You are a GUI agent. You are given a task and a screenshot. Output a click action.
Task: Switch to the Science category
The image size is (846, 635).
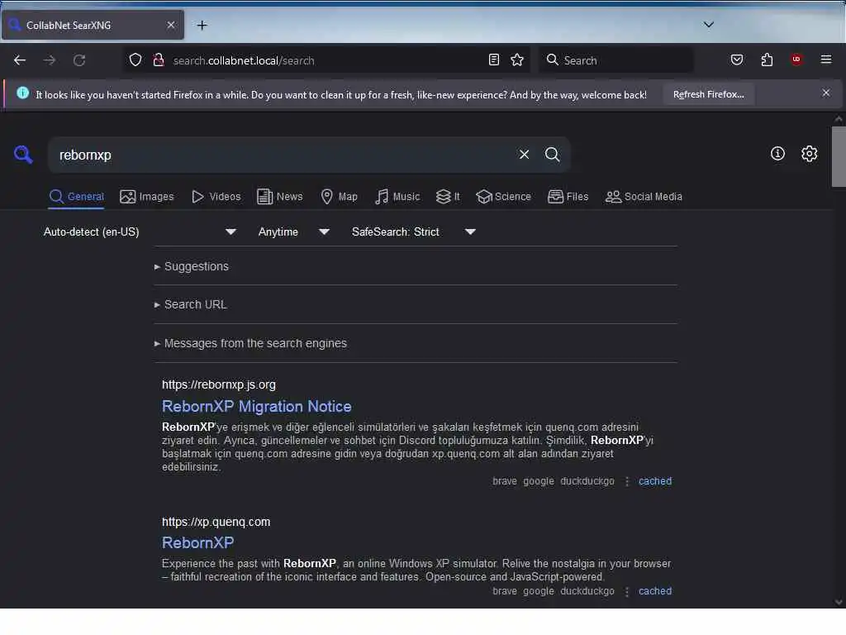click(x=503, y=197)
